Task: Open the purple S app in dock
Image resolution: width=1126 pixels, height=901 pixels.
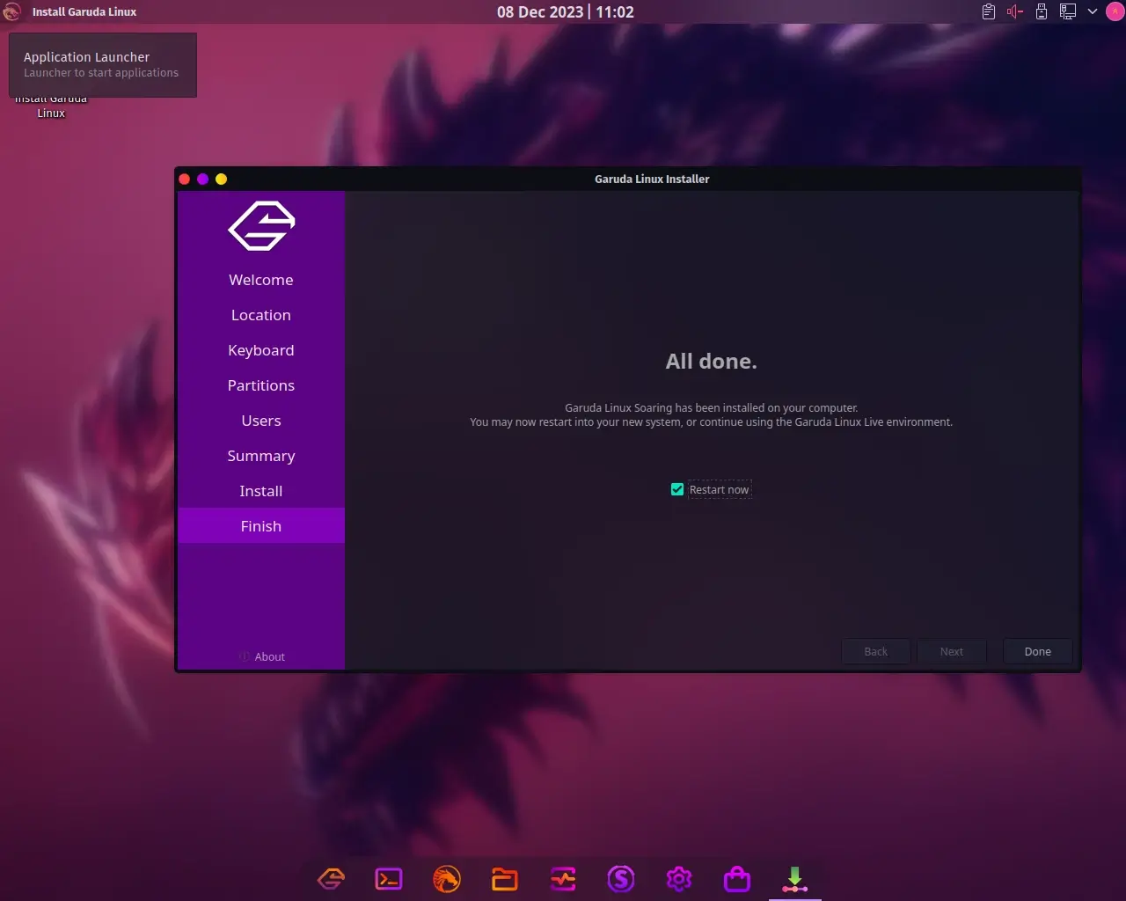Action: [x=621, y=878]
